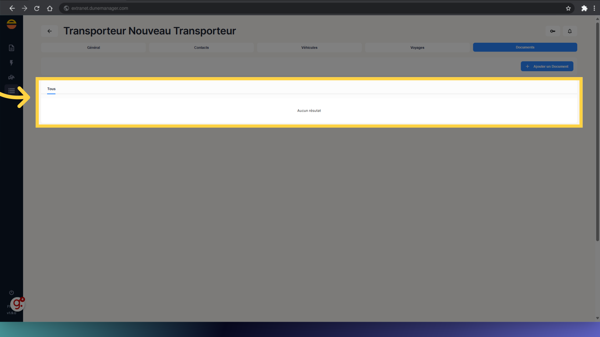Switch to the Contacts tab

[x=201, y=47]
